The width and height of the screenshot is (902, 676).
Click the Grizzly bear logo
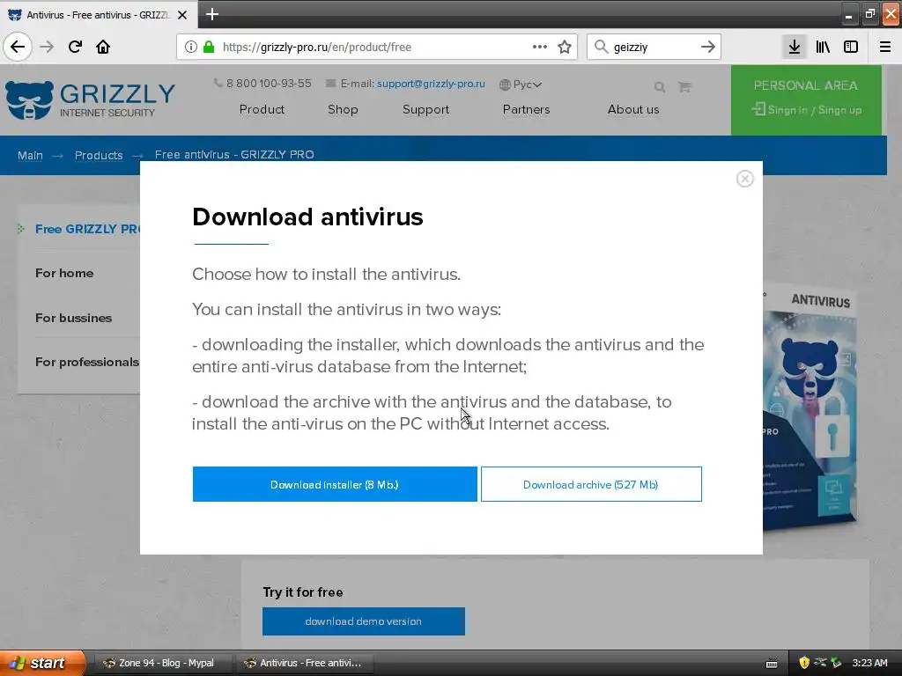pyautogui.click(x=29, y=100)
